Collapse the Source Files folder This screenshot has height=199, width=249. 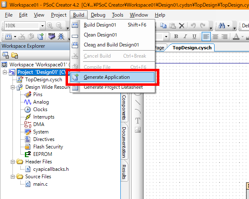12,177
